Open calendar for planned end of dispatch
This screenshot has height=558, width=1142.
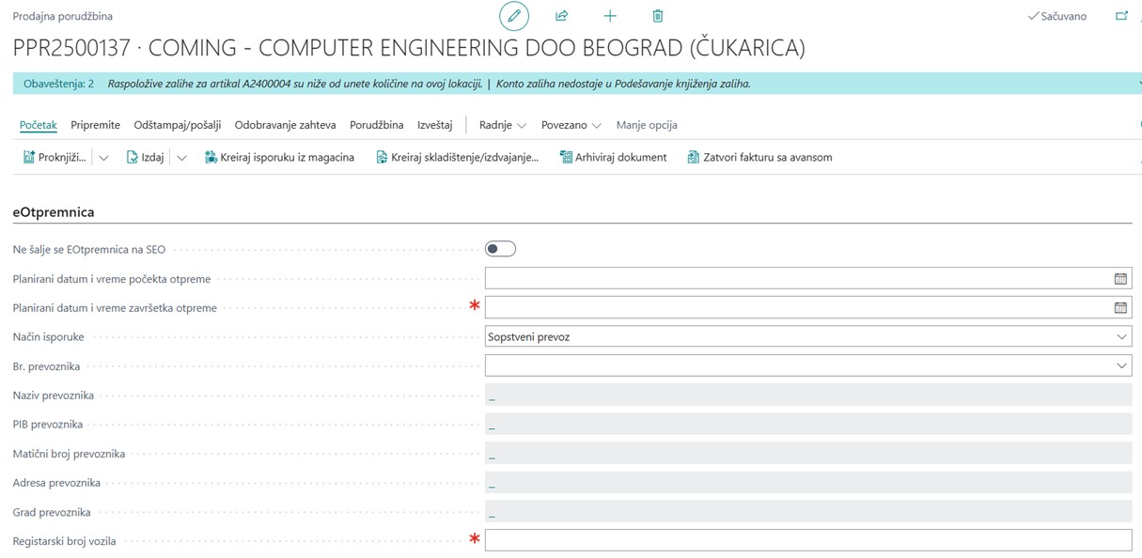click(x=1120, y=308)
